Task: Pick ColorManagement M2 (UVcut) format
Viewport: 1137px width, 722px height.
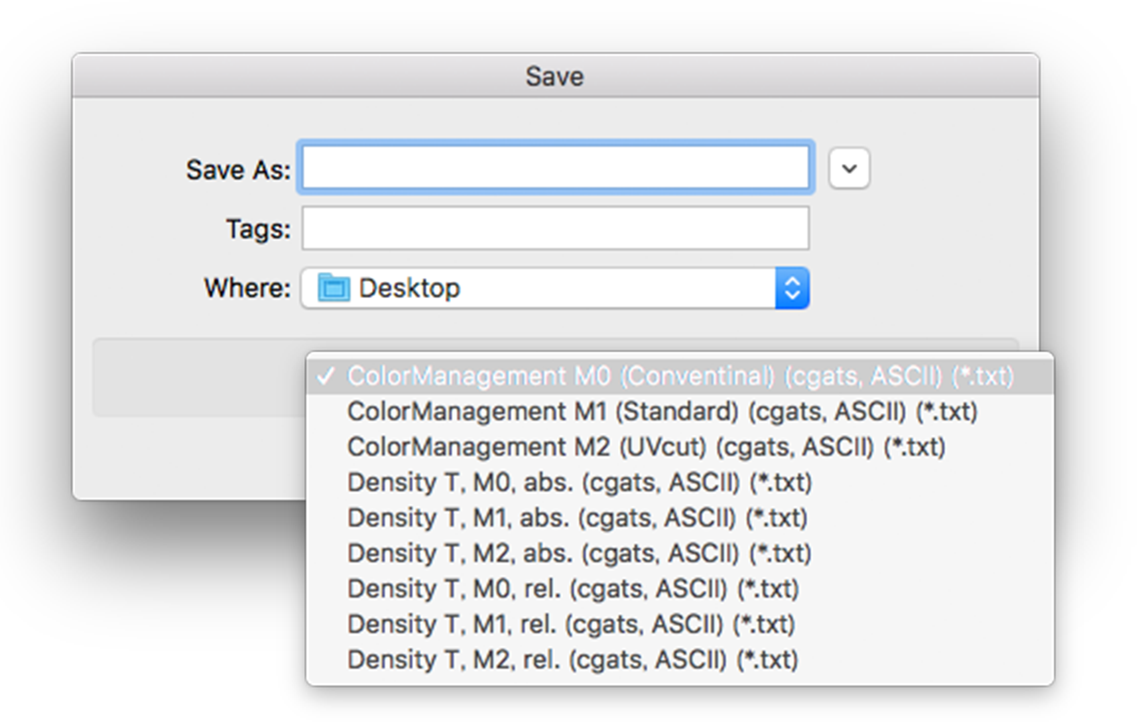Action: point(646,447)
